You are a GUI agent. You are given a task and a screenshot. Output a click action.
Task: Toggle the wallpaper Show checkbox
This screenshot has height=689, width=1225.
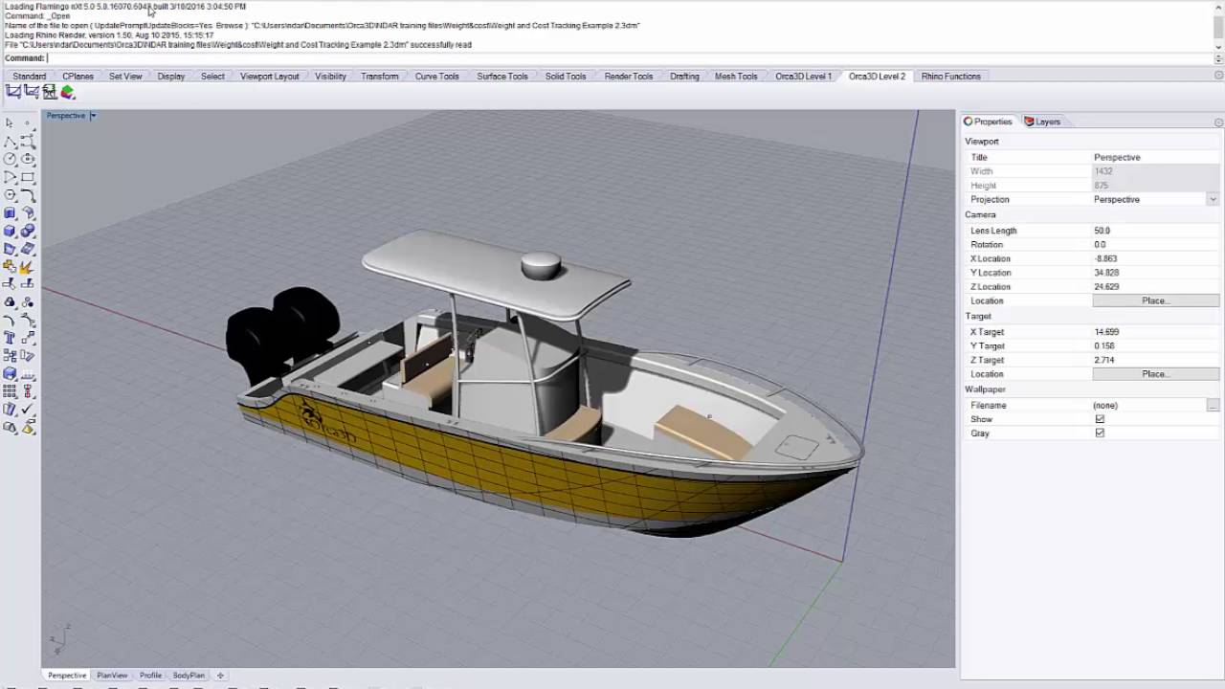click(1100, 419)
